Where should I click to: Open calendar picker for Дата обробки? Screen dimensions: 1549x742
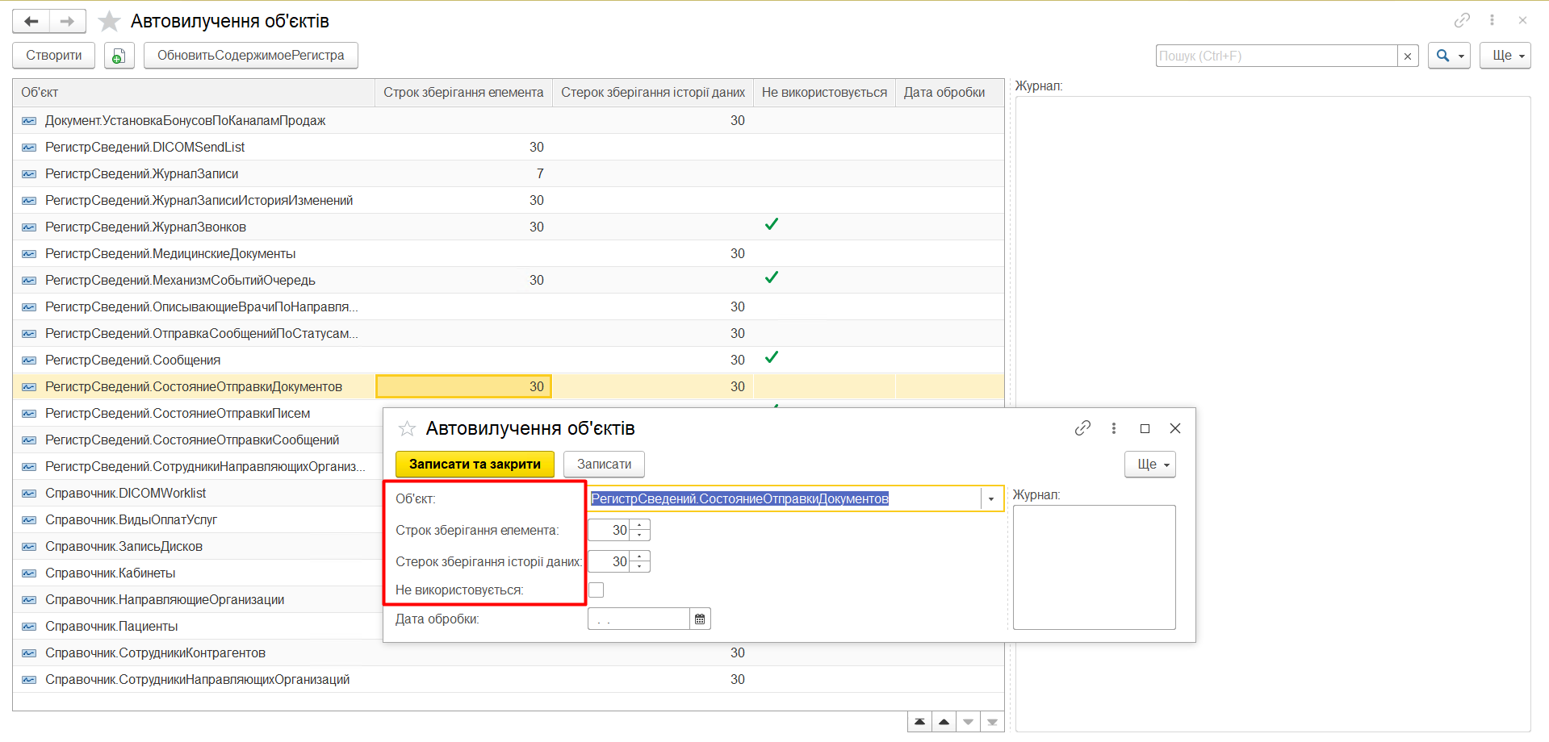click(x=700, y=619)
